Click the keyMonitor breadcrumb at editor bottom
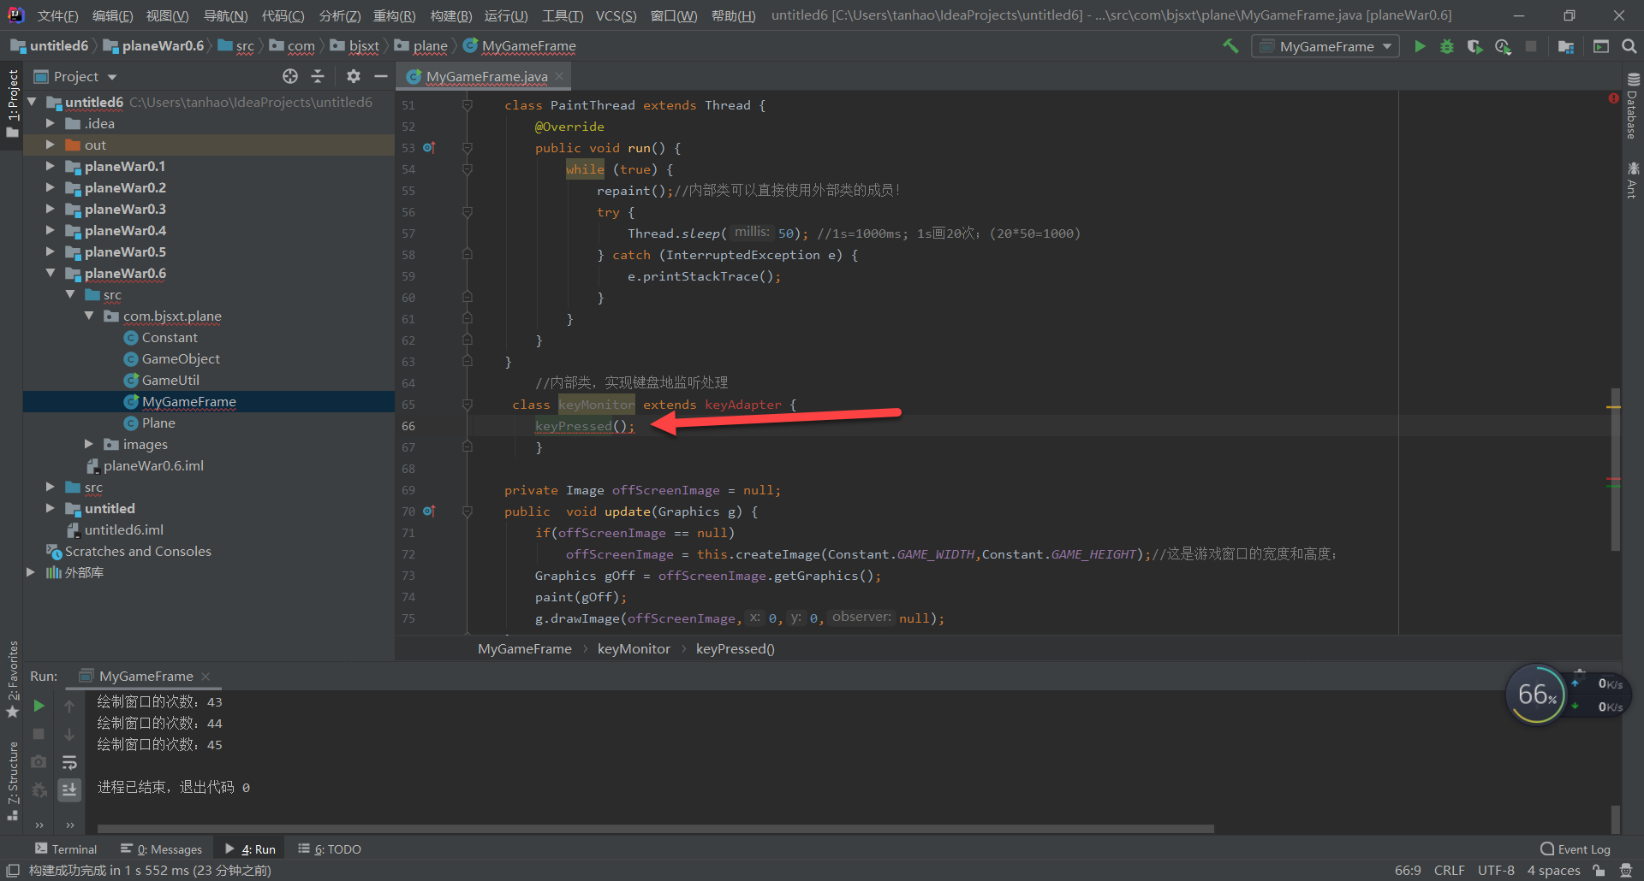The height and width of the screenshot is (881, 1644). pyautogui.click(x=634, y=648)
